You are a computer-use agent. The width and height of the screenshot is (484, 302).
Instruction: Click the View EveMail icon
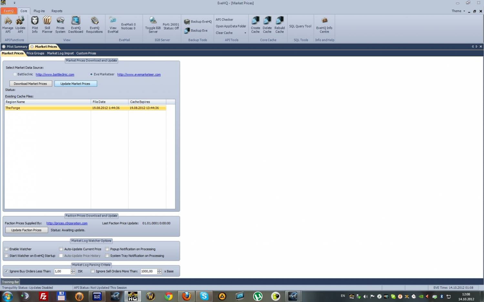[x=113, y=25]
